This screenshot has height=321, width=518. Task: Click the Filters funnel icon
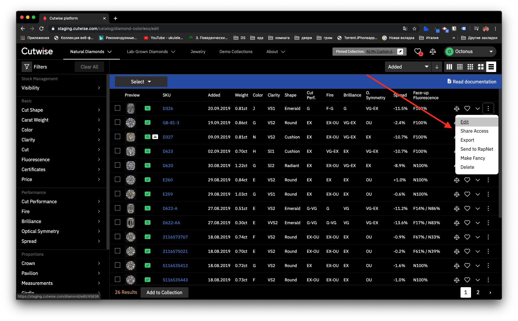27,67
